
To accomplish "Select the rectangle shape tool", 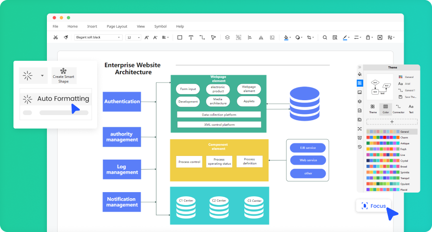I will pyautogui.click(x=180, y=38).
